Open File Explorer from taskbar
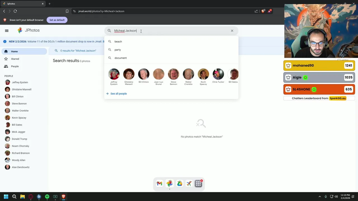358x201 pixels. [x=22, y=197]
